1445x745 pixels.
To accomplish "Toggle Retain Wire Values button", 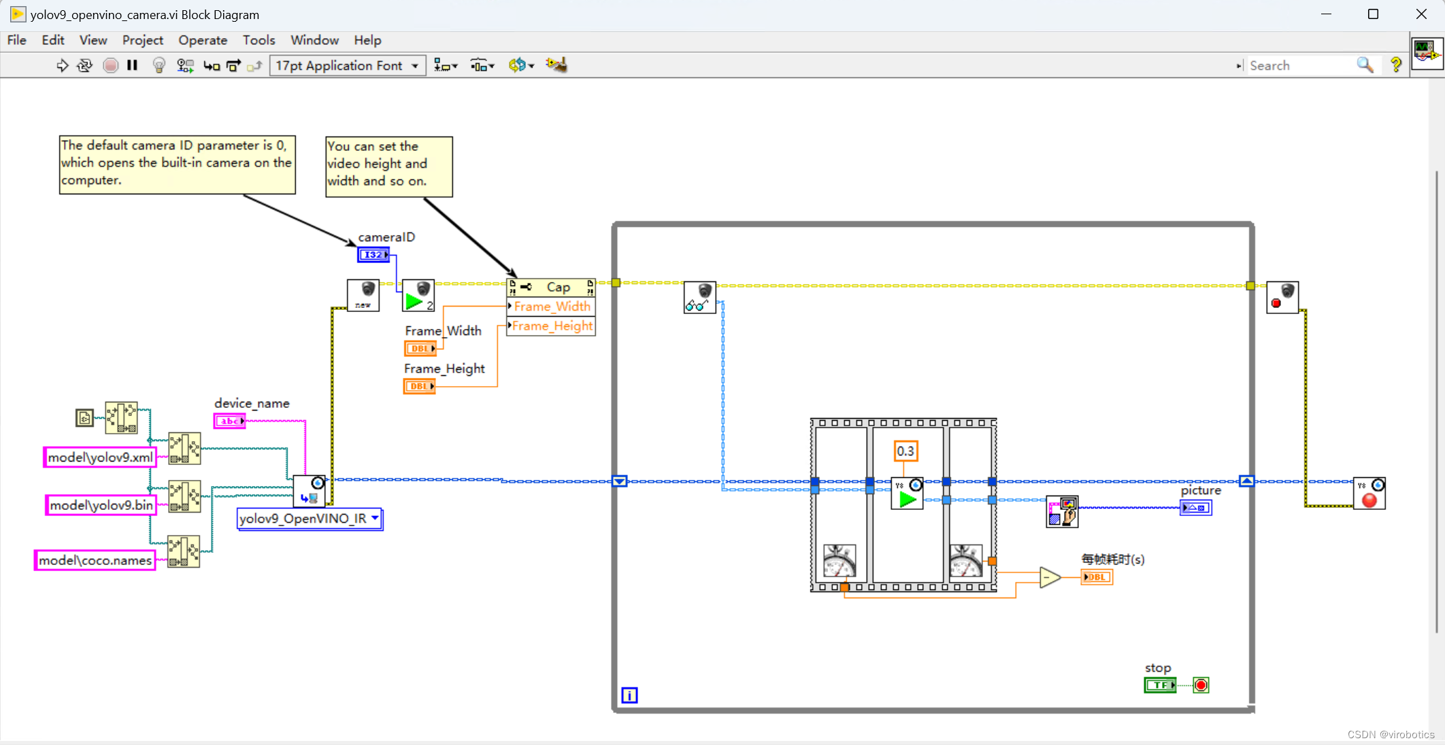I will click(185, 65).
